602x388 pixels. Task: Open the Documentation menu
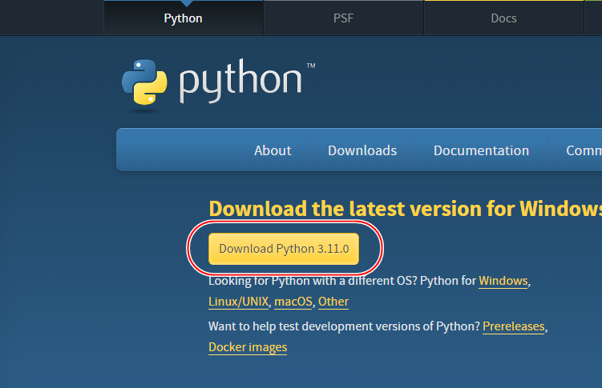481,150
